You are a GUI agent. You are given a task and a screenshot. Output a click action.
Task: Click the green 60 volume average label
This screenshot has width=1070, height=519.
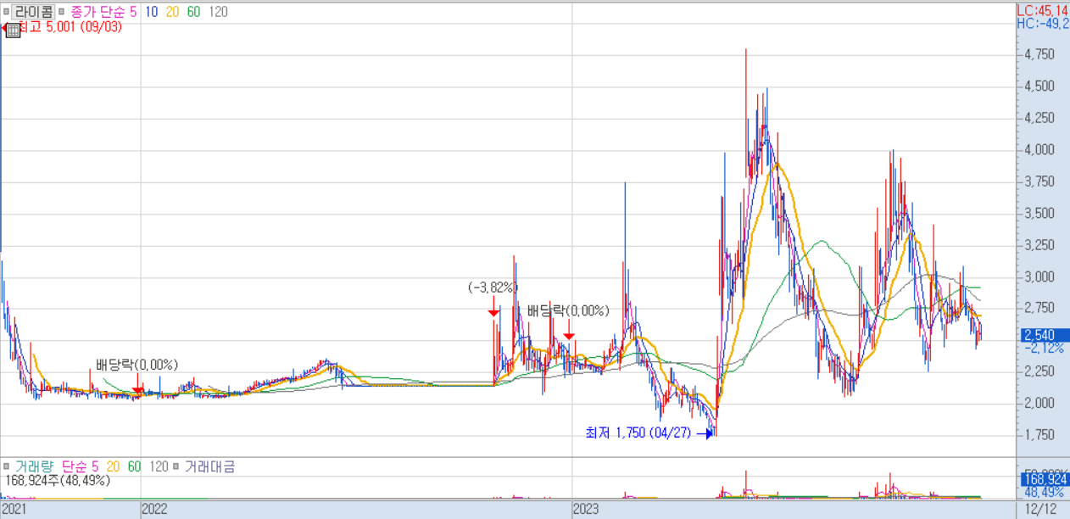point(134,466)
